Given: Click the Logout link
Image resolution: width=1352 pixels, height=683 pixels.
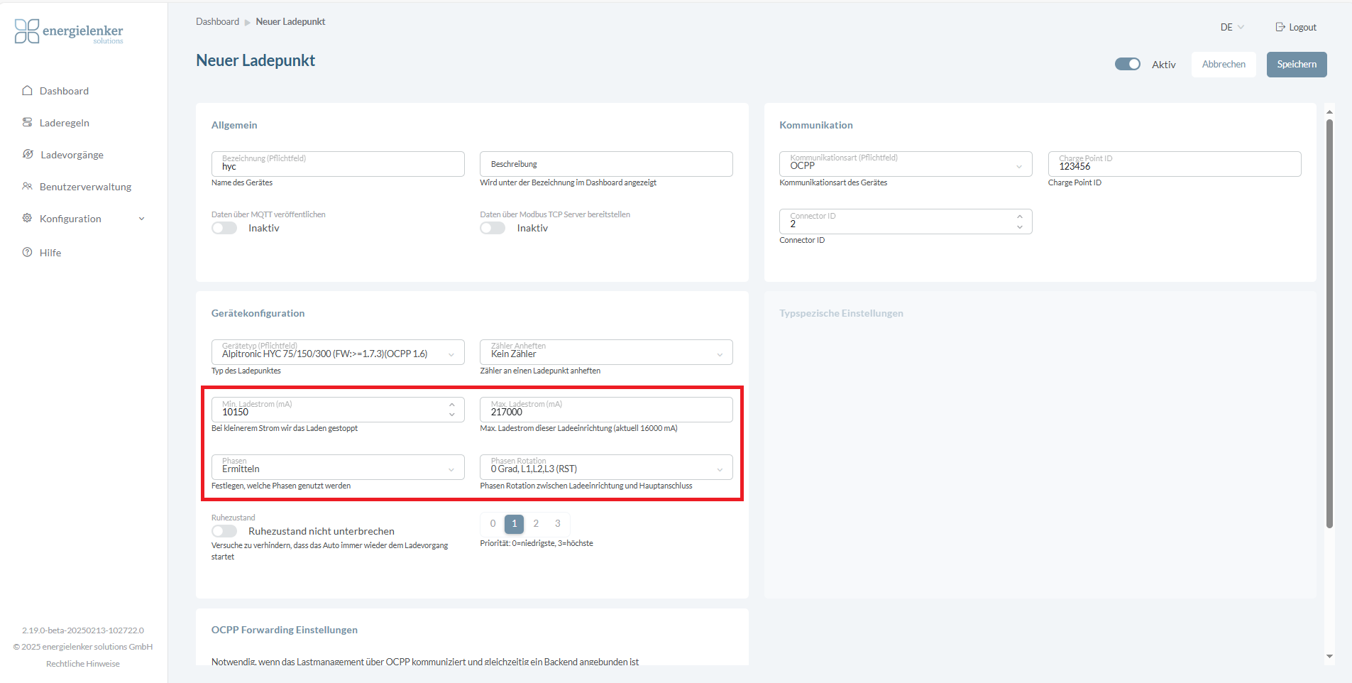Looking at the screenshot, I should pos(1296,27).
